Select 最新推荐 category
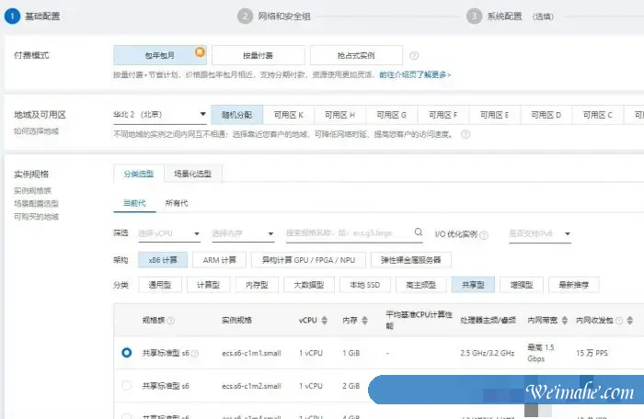The width and height of the screenshot is (644, 419). tap(574, 285)
